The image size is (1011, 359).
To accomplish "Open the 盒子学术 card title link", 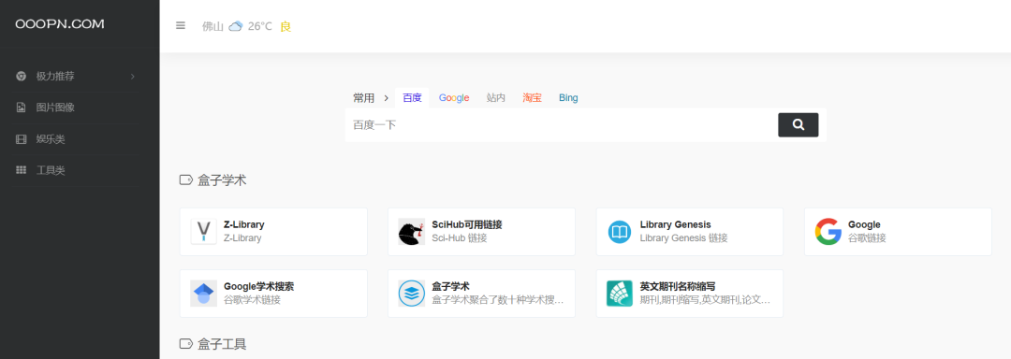I will (x=450, y=286).
